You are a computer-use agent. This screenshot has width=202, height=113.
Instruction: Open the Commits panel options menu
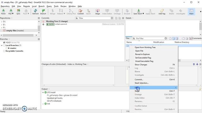point(123,18)
